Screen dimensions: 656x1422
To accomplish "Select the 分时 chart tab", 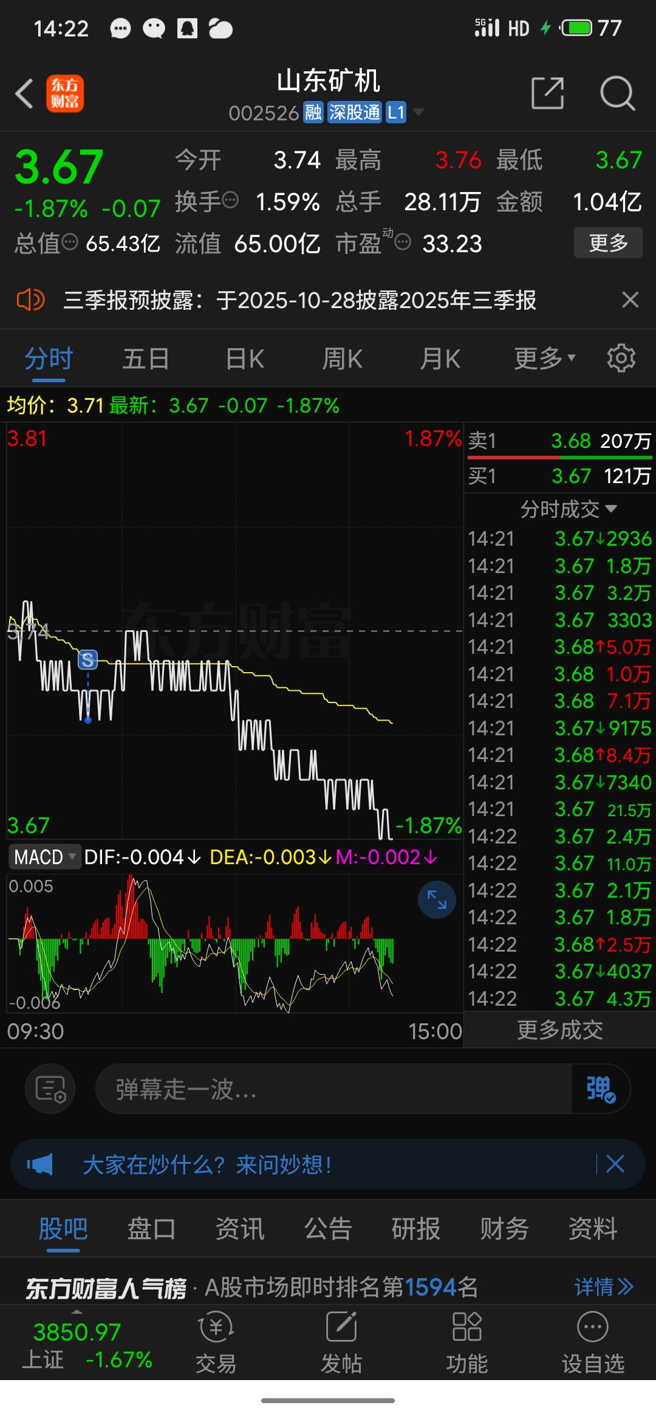I will [49, 359].
